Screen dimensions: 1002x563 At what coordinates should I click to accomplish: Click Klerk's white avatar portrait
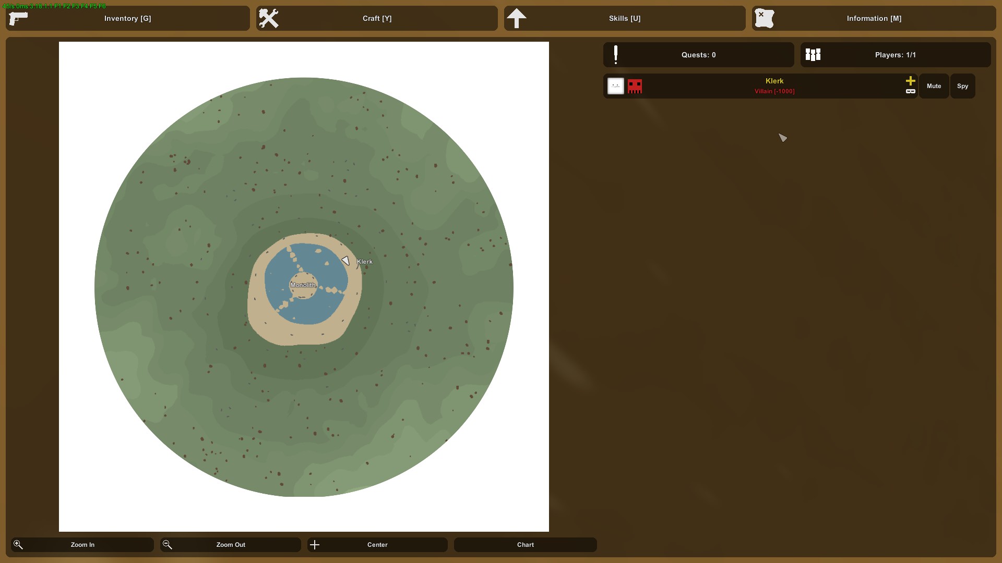(616, 86)
